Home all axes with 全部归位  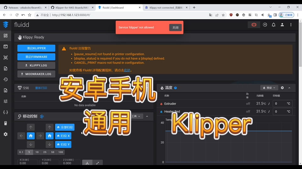[x=65, y=127]
